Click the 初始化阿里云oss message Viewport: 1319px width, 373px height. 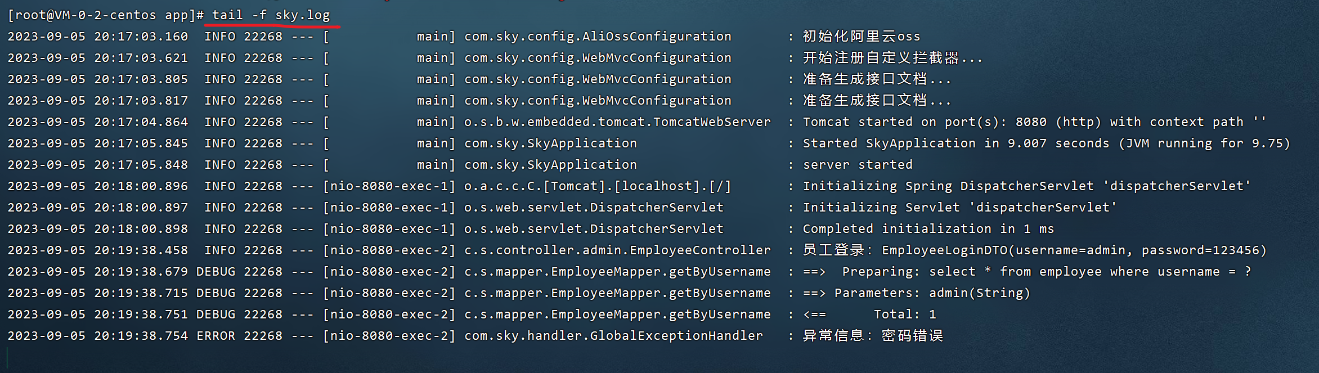(x=862, y=37)
